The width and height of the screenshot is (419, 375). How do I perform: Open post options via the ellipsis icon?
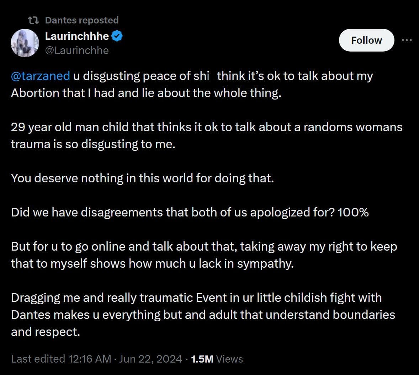(407, 40)
